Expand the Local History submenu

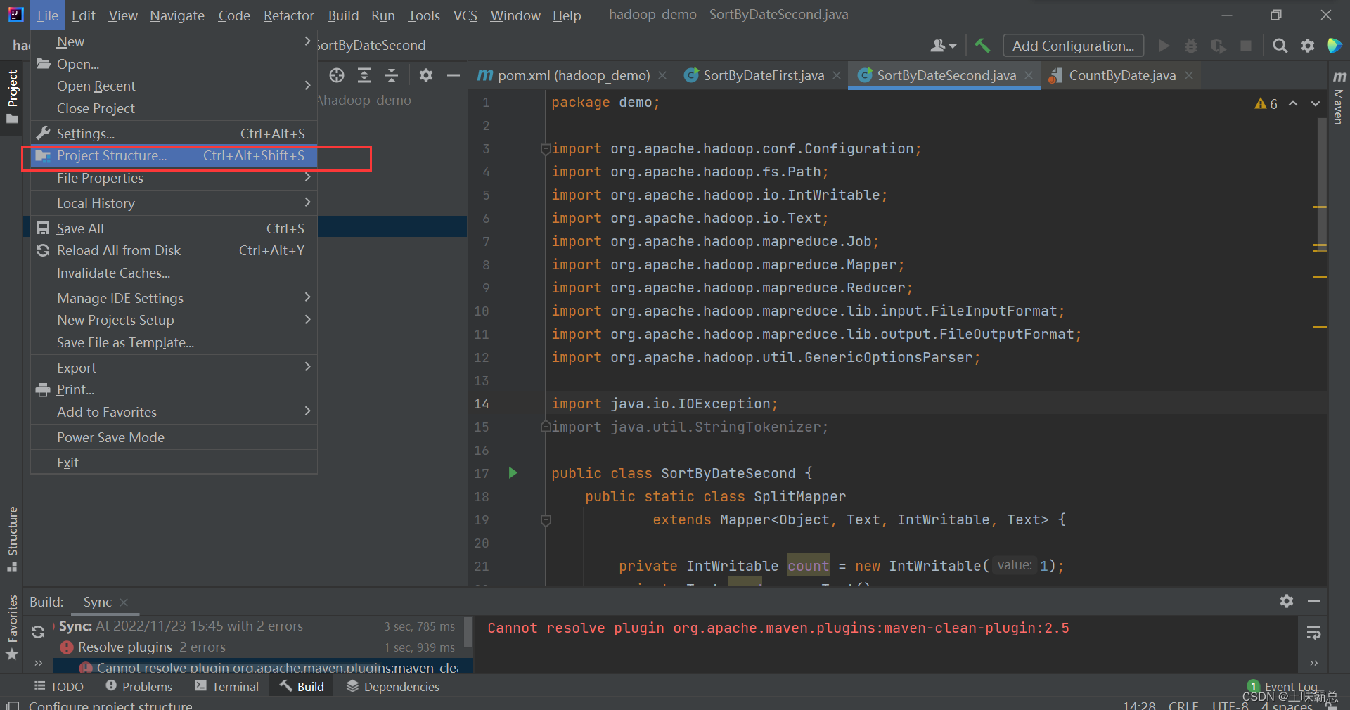click(x=174, y=203)
